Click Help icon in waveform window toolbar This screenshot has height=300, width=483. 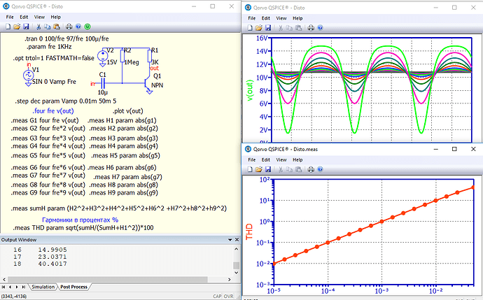click(x=319, y=28)
